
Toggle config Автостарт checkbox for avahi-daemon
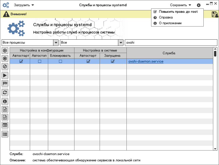click(21, 61)
